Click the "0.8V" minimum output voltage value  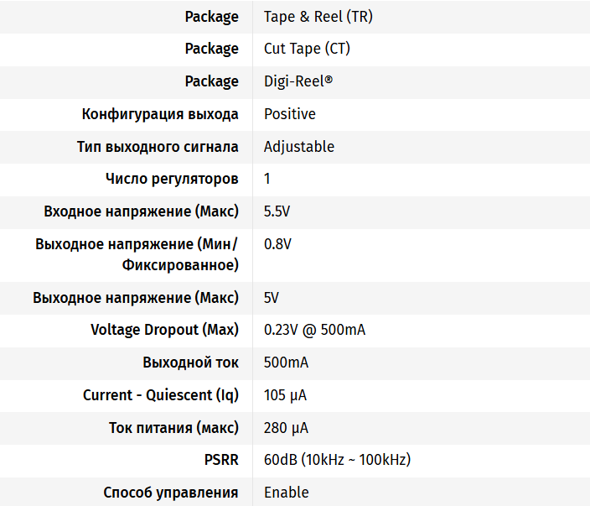point(277,244)
